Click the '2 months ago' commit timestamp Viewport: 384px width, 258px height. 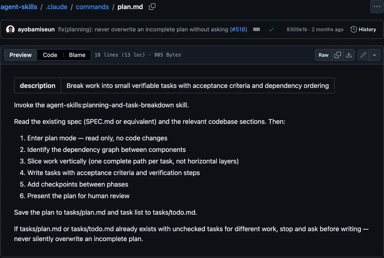pos(327,29)
